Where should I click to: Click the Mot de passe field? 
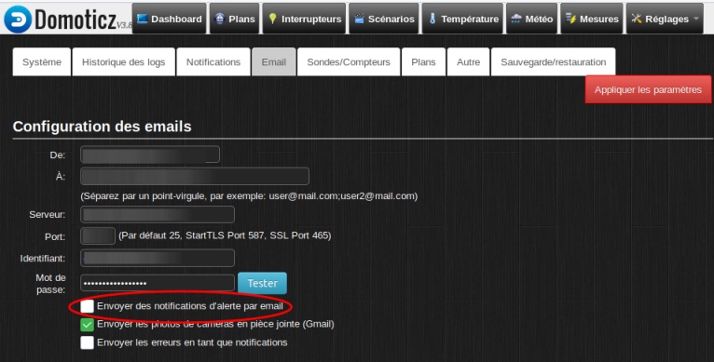(x=158, y=283)
